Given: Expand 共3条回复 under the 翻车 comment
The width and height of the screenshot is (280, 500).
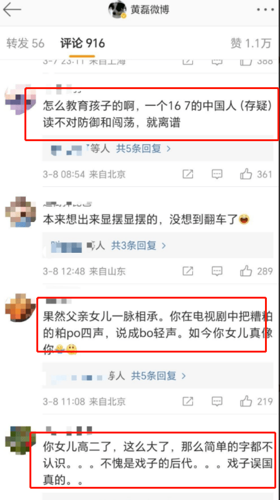Looking at the screenshot, I should click(x=138, y=245).
